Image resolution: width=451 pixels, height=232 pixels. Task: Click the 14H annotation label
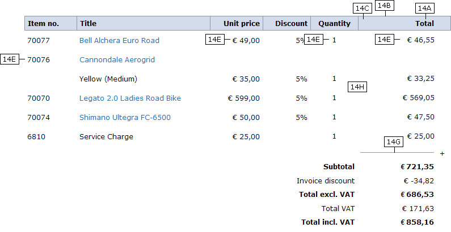pos(357,87)
